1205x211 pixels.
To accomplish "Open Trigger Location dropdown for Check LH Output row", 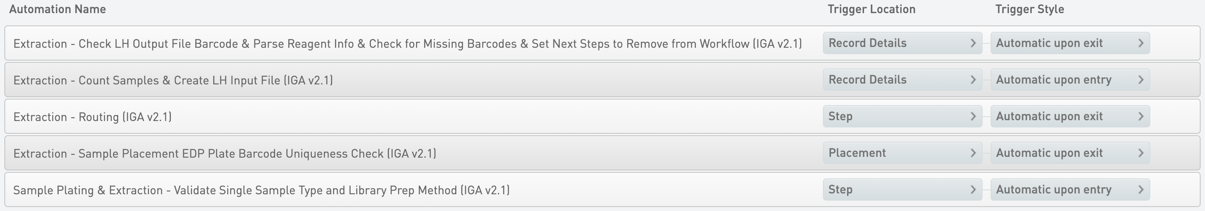I will coord(902,43).
